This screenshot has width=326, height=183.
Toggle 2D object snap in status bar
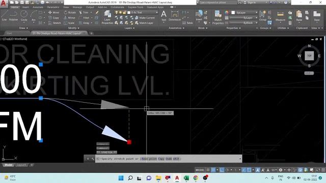[x=249, y=170]
